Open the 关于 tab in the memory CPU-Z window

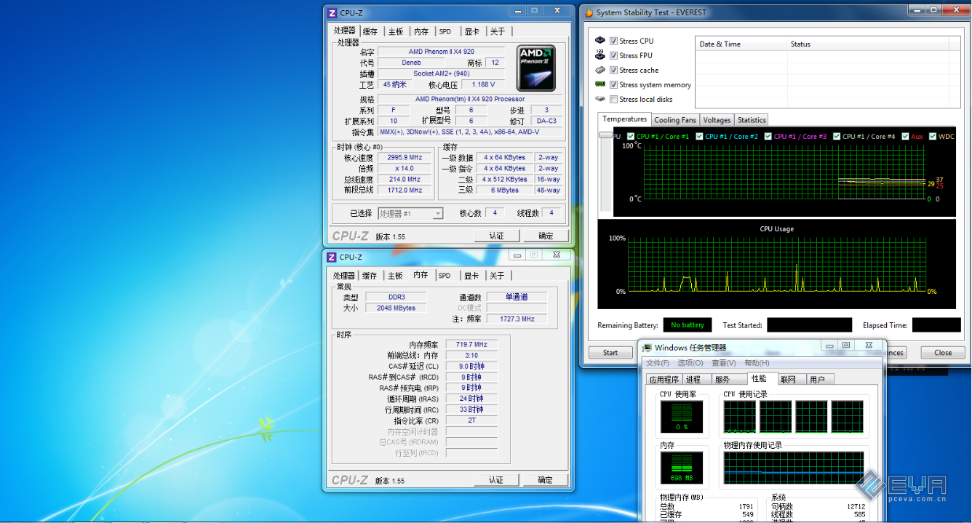(497, 276)
